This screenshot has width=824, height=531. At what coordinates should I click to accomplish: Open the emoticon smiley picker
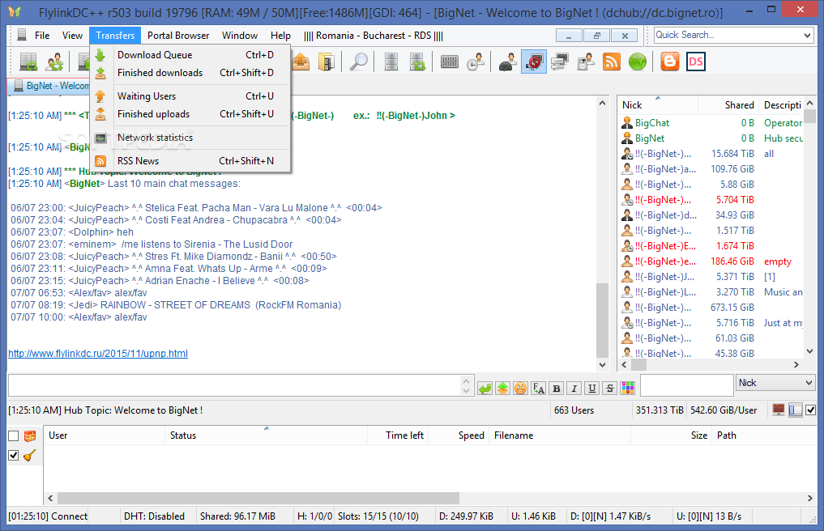[x=520, y=389]
